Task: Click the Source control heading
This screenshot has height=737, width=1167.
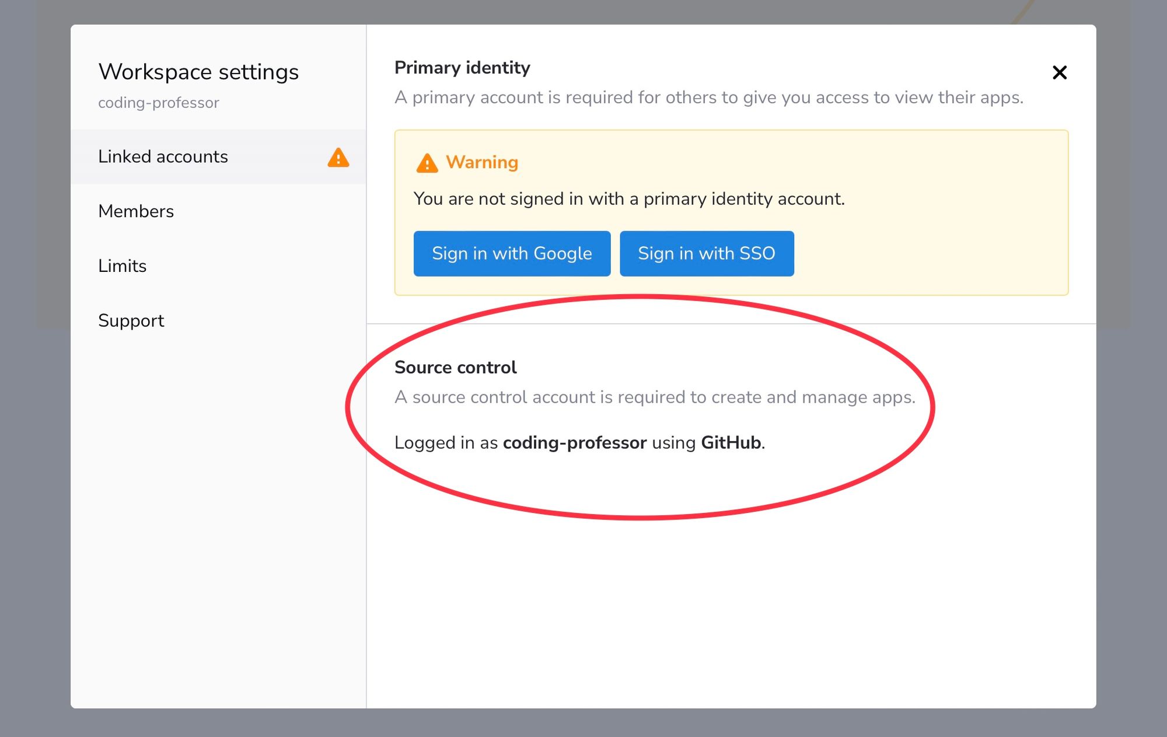Action: (x=455, y=368)
